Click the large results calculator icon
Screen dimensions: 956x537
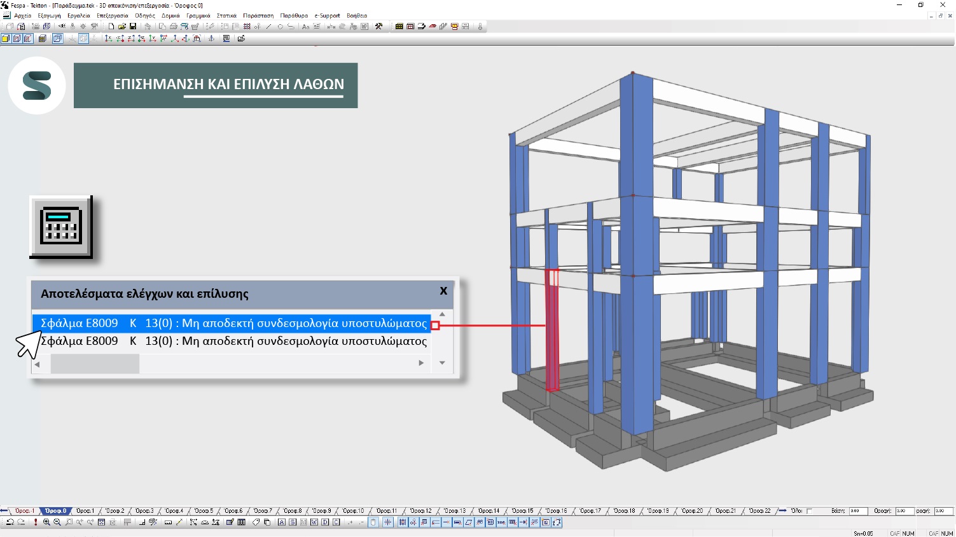pos(61,226)
